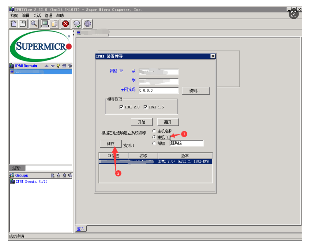Click the monitor icon in toolbar
This screenshot has width=319, height=245.
(x=45, y=24)
